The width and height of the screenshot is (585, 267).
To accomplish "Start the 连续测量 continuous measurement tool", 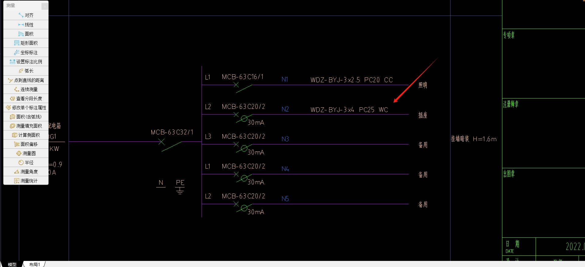I will [26, 89].
